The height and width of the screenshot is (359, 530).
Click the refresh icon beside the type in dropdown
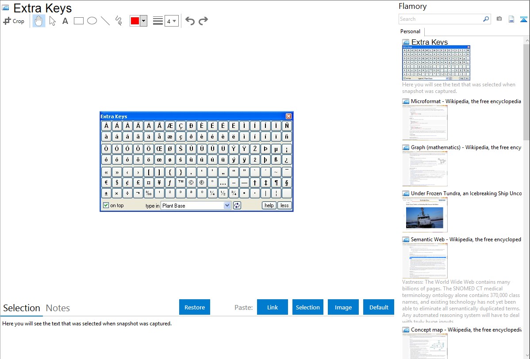[x=237, y=205]
